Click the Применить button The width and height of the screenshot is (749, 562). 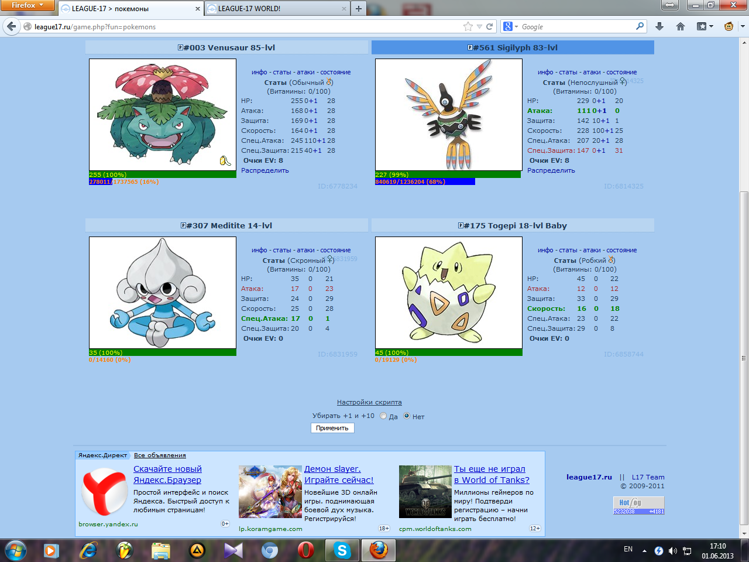(332, 428)
